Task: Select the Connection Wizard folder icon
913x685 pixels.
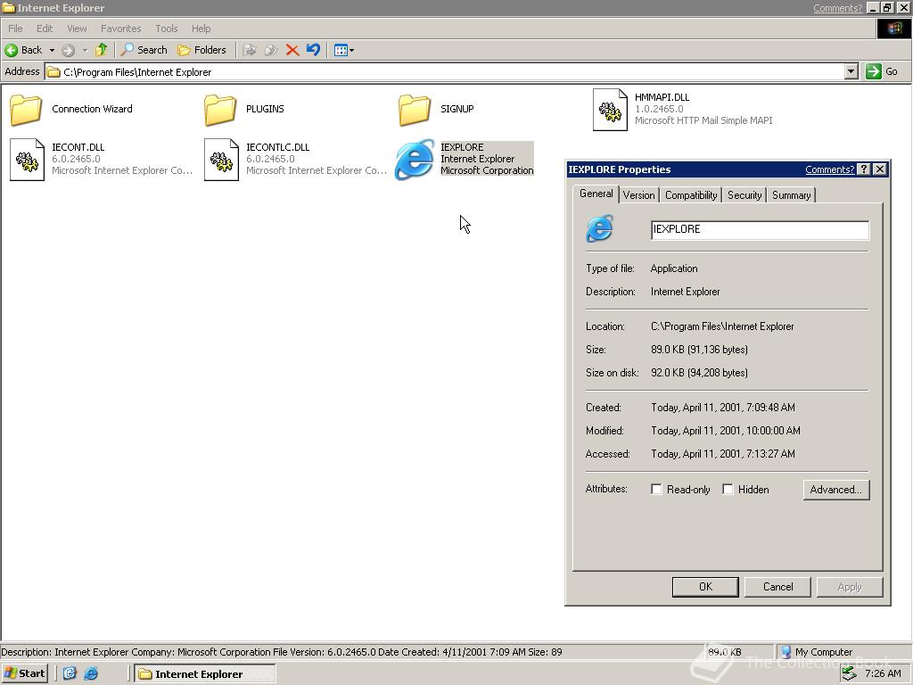Action: coord(26,110)
